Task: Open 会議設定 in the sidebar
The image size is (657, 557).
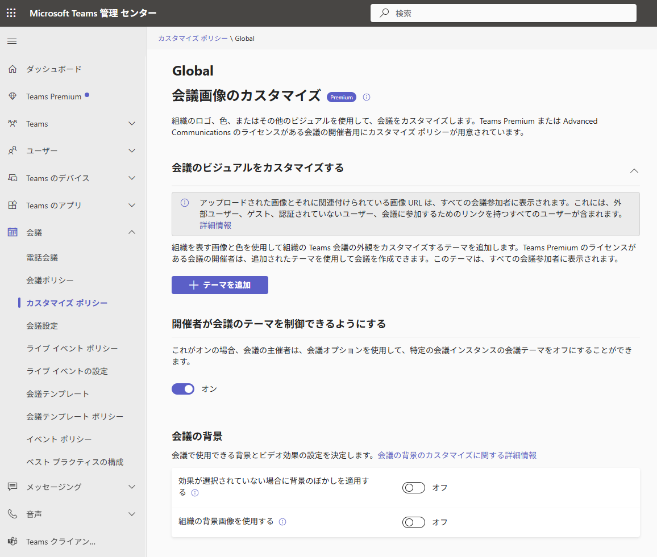Action: tap(42, 325)
